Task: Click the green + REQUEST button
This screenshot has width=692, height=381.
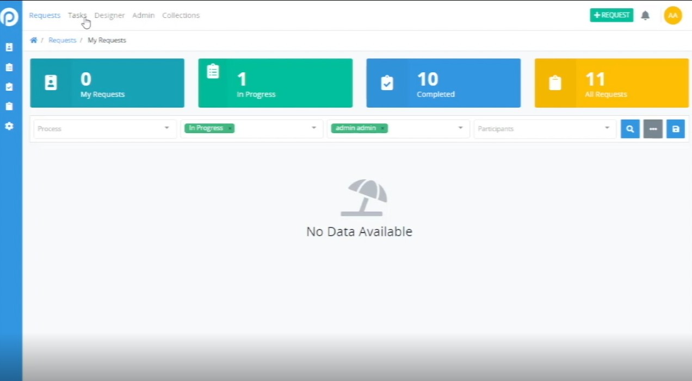Action: 611,15
